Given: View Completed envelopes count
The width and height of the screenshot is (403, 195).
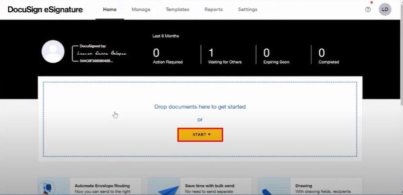Looking at the screenshot, I should click(328, 56).
